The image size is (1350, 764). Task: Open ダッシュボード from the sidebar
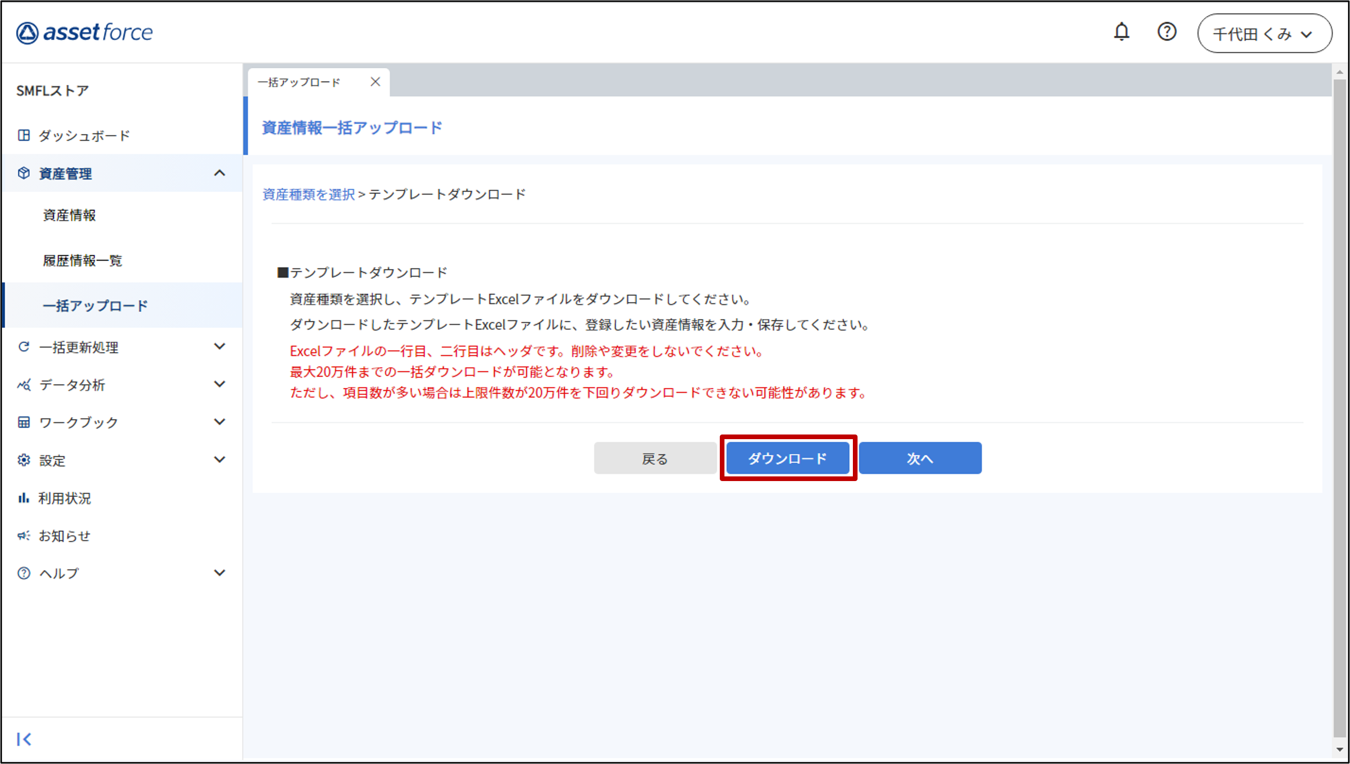(84, 136)
